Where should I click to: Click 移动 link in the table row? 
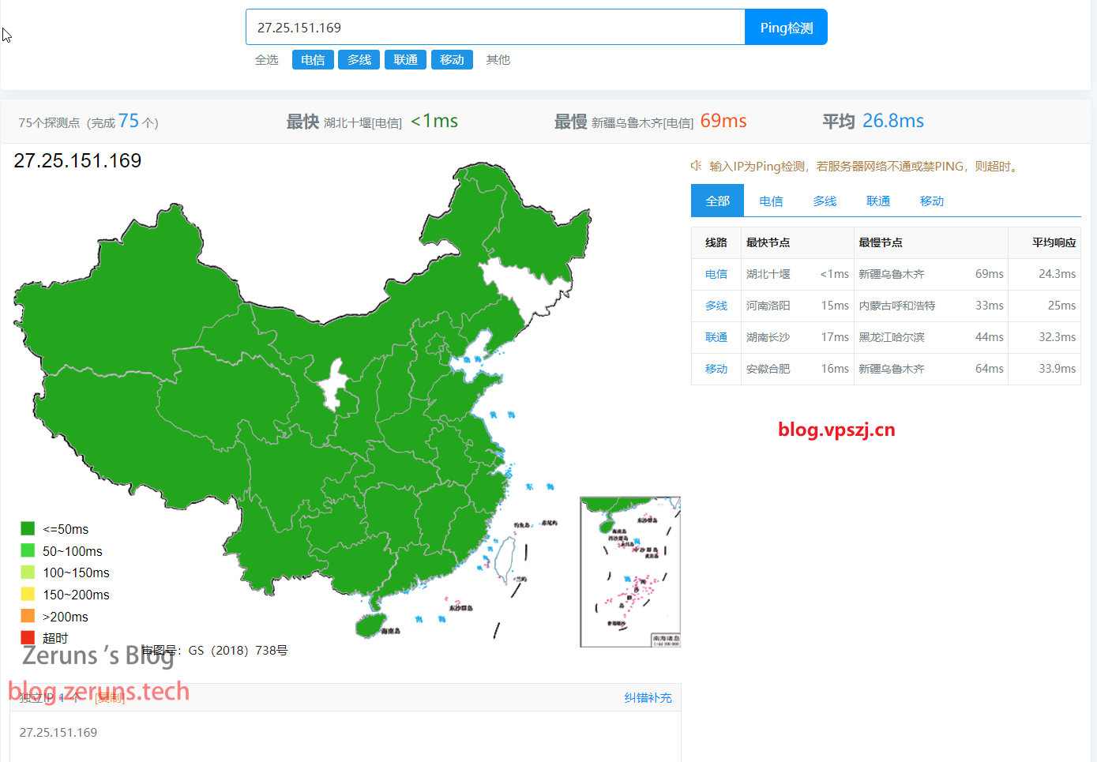pyautogui.click(x=716, y=369)
